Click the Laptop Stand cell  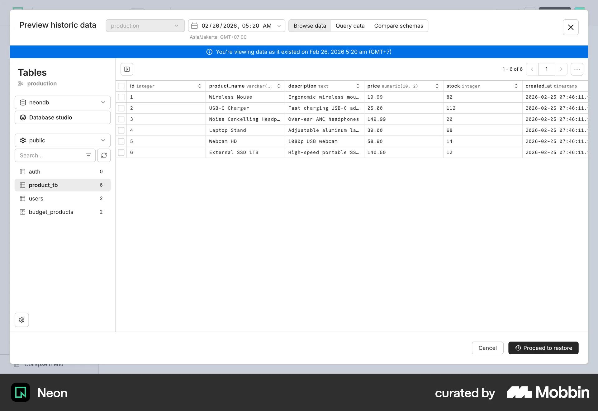pos(245,130)
